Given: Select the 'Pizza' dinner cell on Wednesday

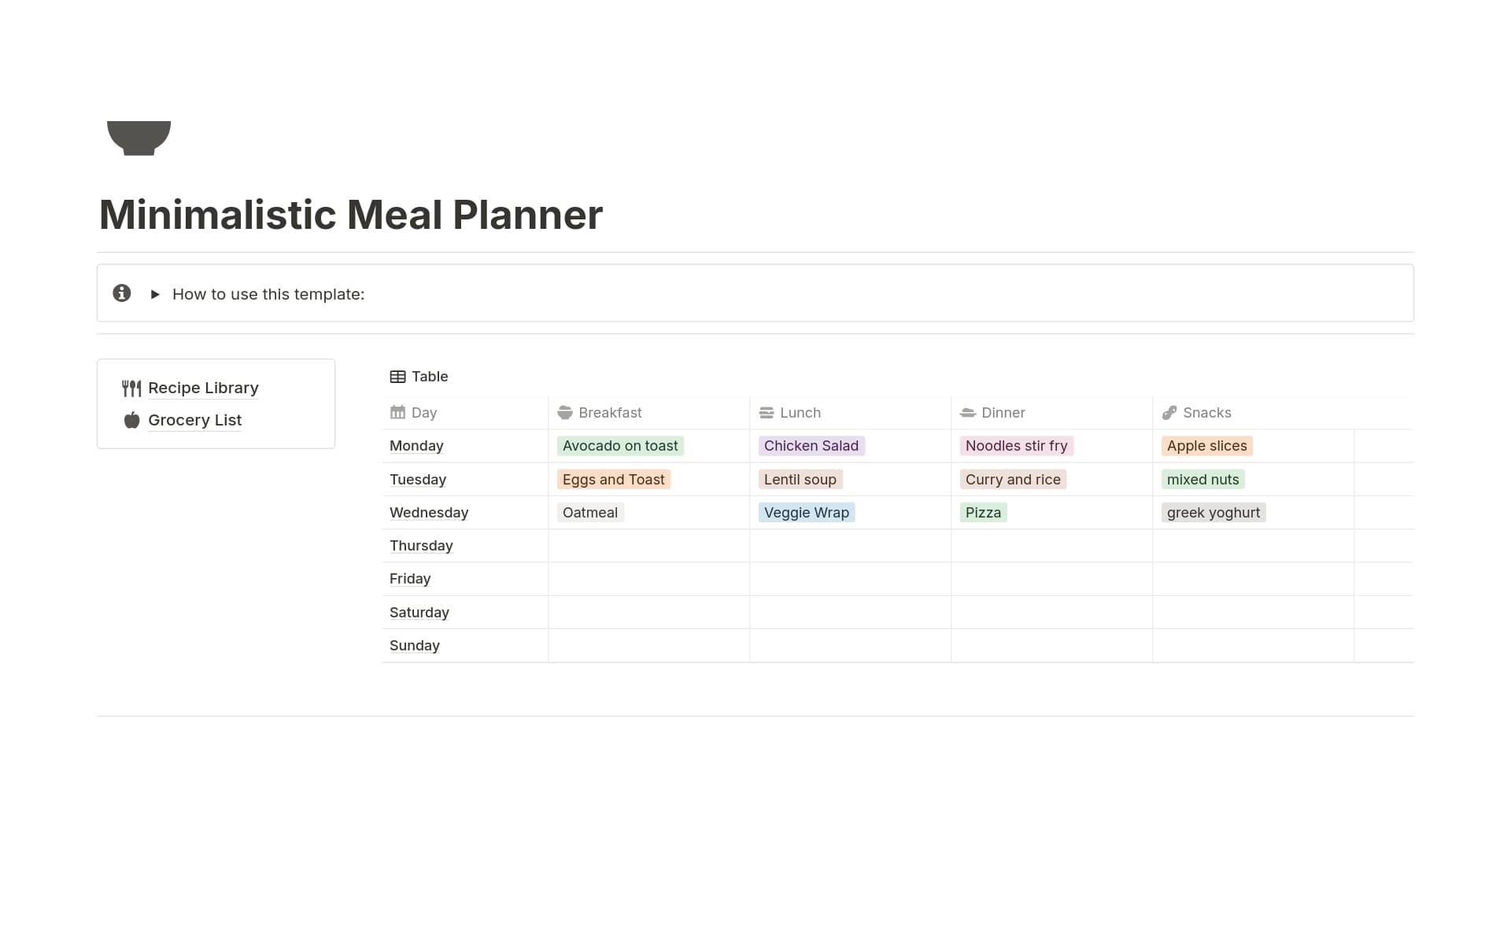Looking at the screenshot, I should click(983, 512).
